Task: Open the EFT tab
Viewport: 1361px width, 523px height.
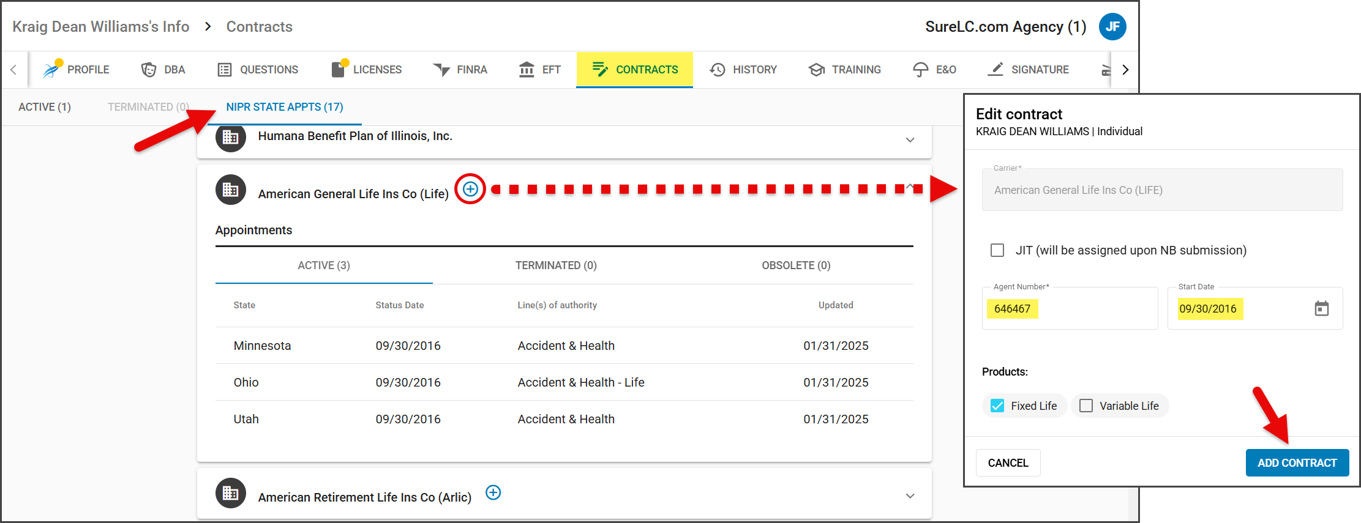Action: [x=539, y=70]
